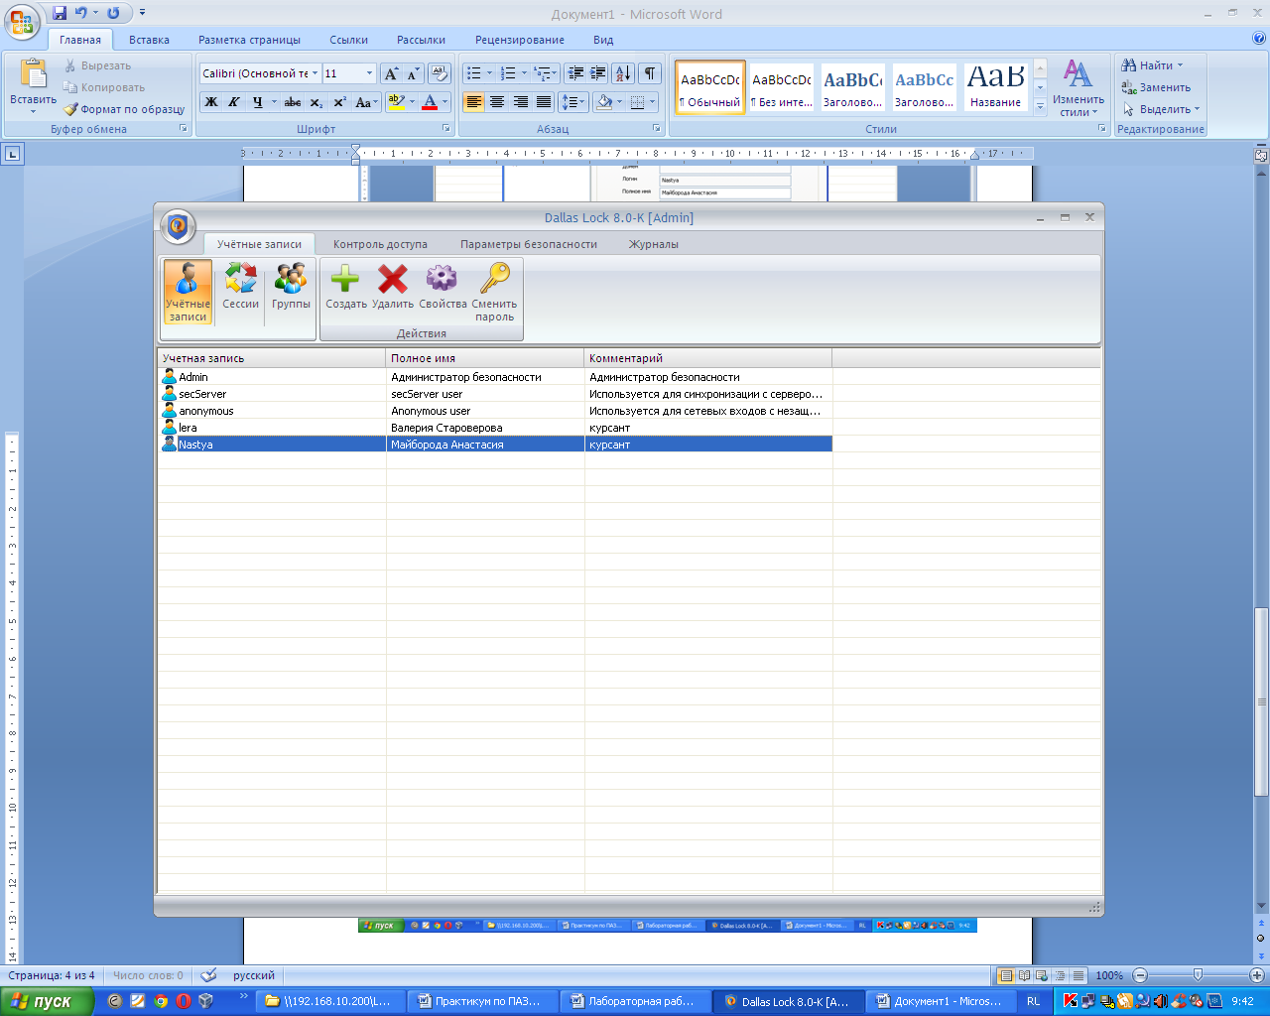Click the Word Help question mark icon
The height and width of the screenshot is (1016, 1270).
pos(1259,39)
